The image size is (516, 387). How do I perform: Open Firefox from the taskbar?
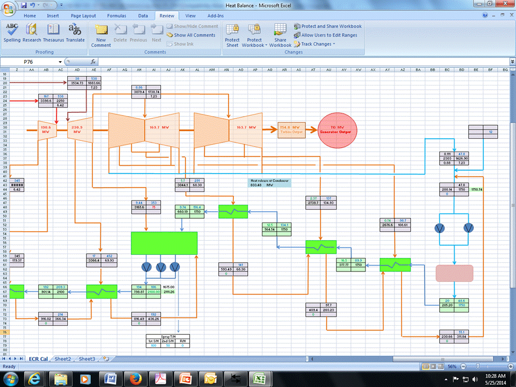point(135,379)
